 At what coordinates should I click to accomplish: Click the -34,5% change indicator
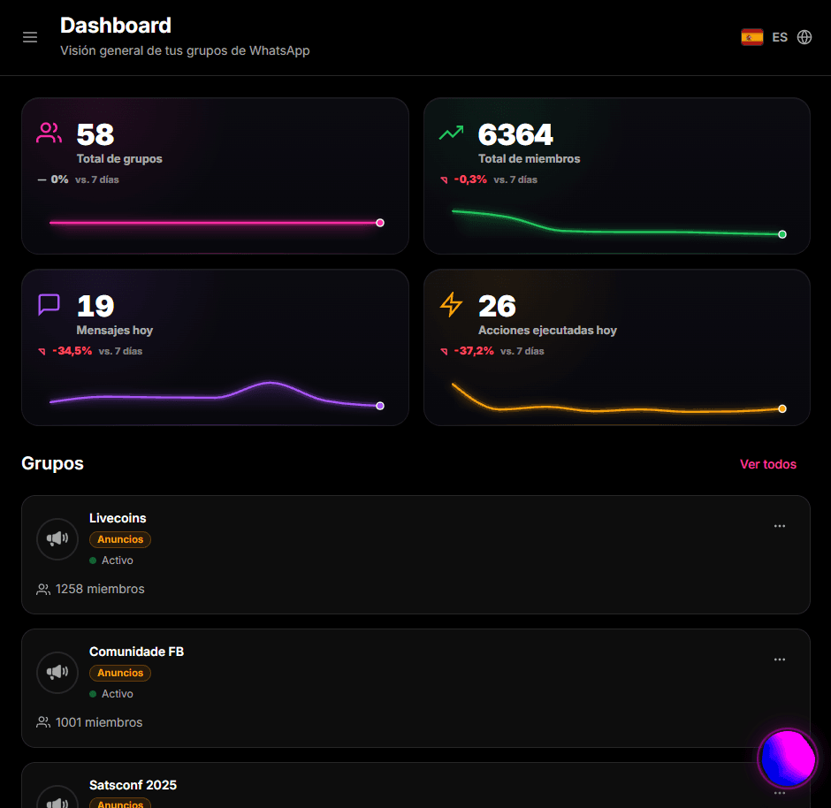[72, 351]
